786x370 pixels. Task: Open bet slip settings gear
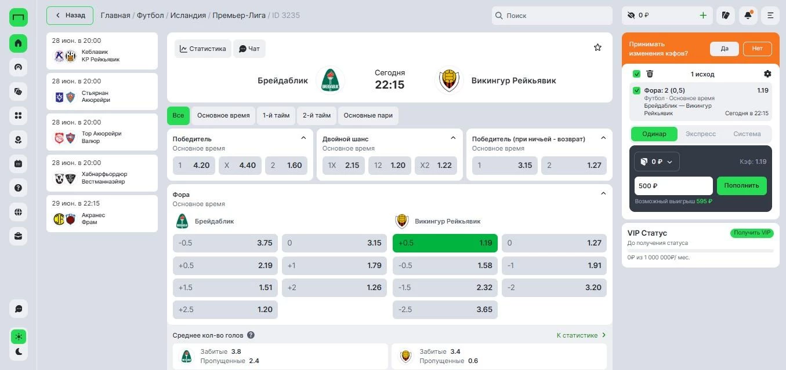767,74
